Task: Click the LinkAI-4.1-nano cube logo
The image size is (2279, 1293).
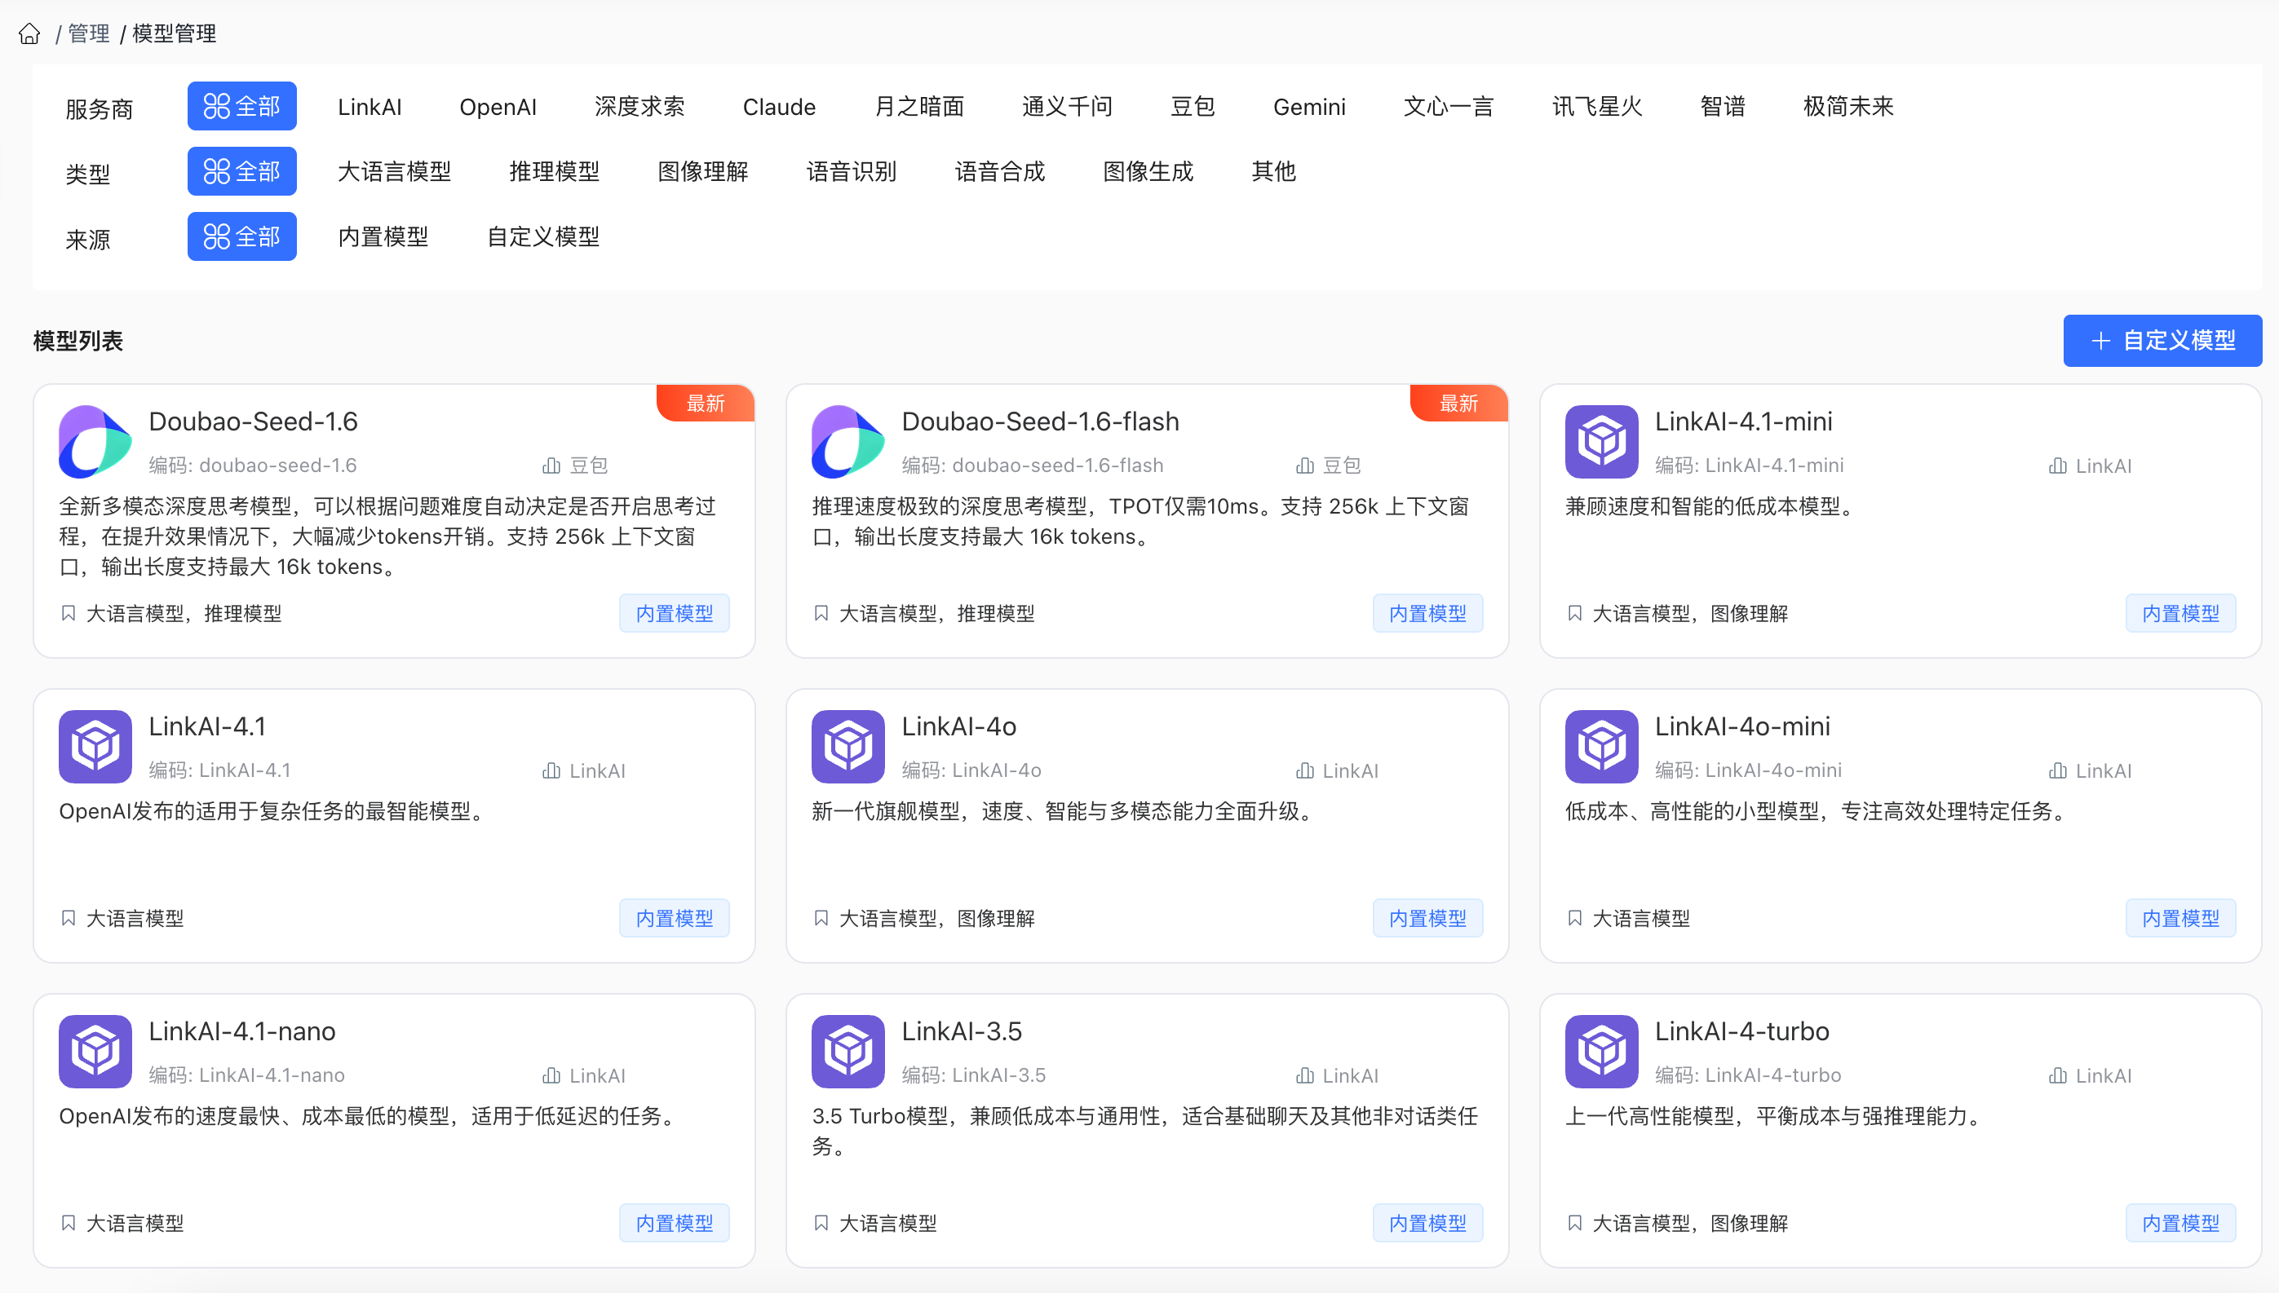Action: pyautogui.click(x=95, y=1052)
